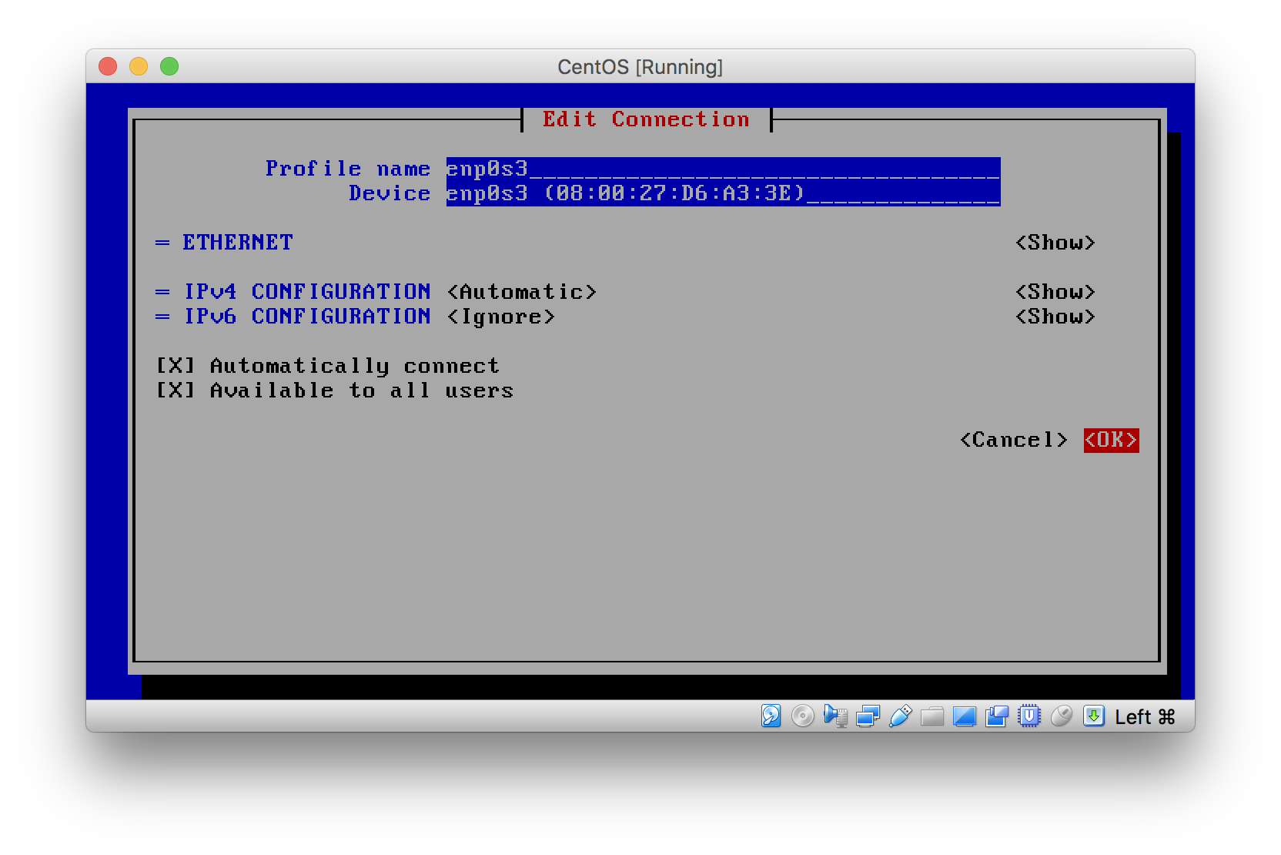This screenshot has width=1281, height=855.
Task: Open the display settings icon
Action: (x=965, y=716)
